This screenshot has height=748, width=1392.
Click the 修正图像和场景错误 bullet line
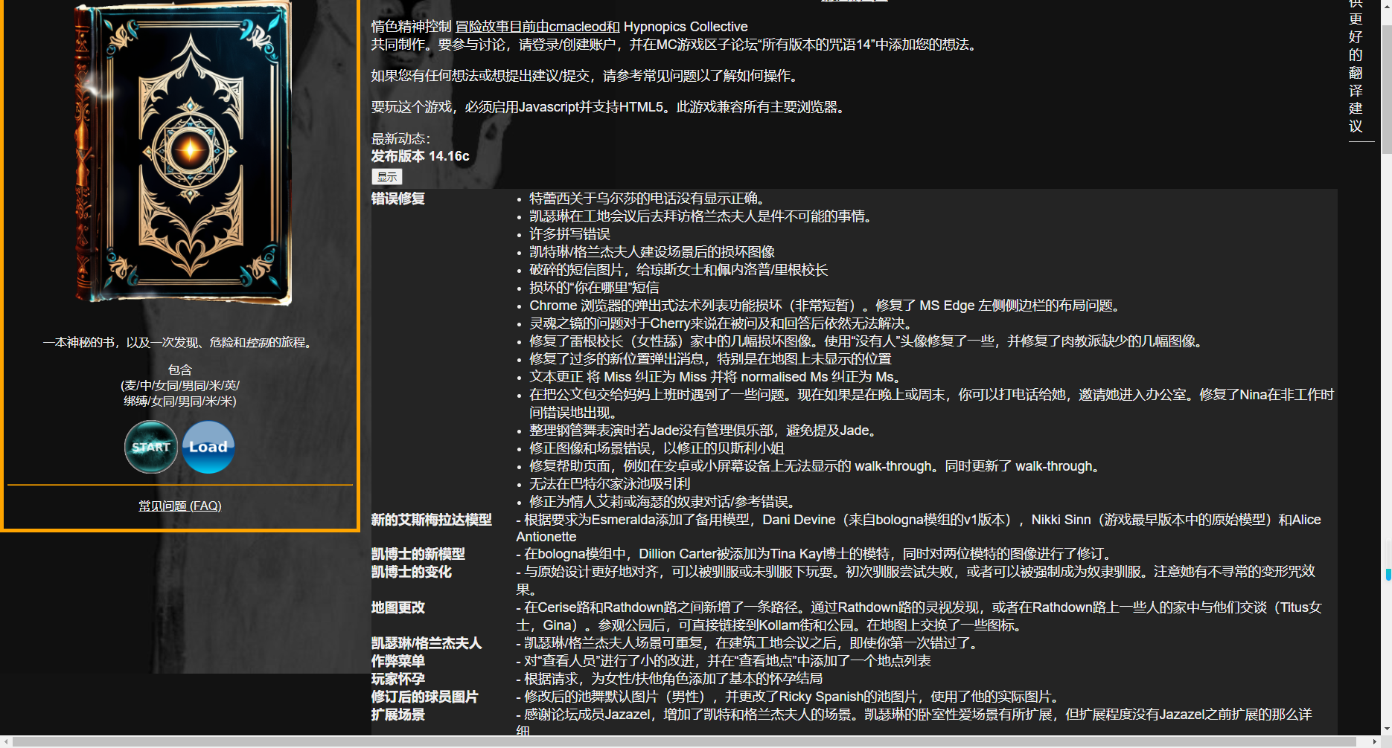point(657,448)
